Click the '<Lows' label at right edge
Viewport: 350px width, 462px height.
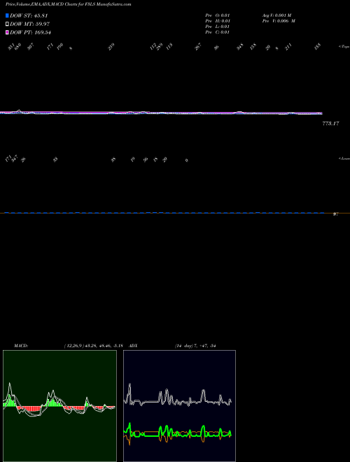point(344,158)
